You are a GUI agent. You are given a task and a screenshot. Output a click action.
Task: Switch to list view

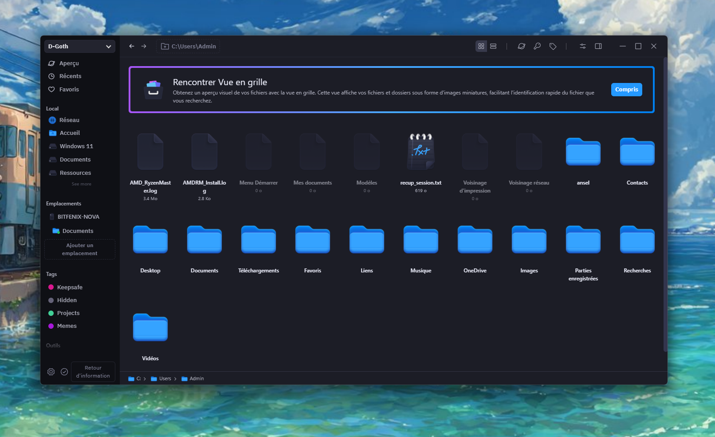click(x=493, y=46)
